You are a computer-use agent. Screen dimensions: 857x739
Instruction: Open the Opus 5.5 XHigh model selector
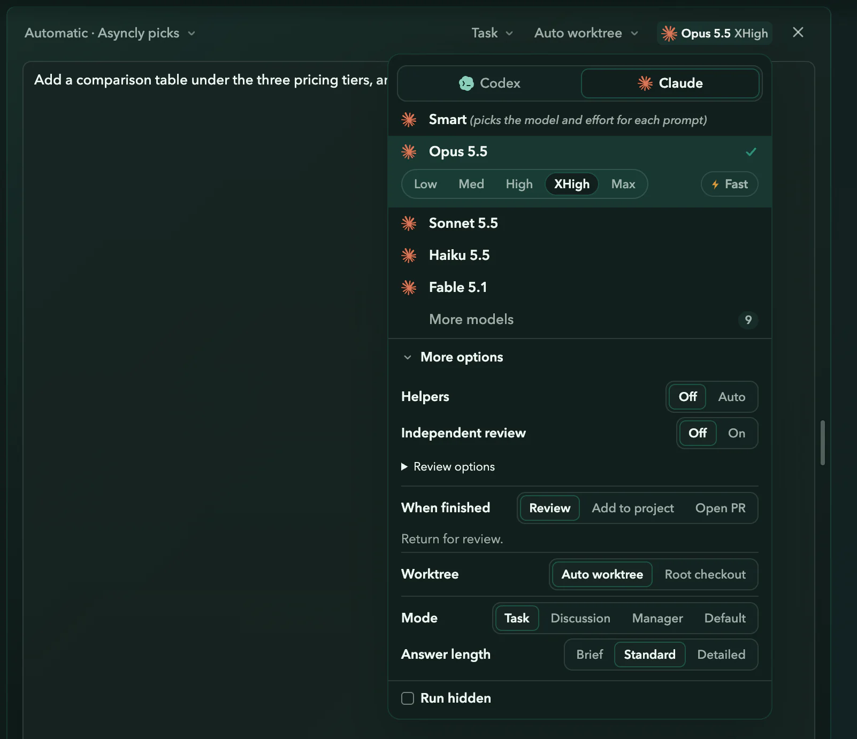pyautogui.click(x=715, y=33)
